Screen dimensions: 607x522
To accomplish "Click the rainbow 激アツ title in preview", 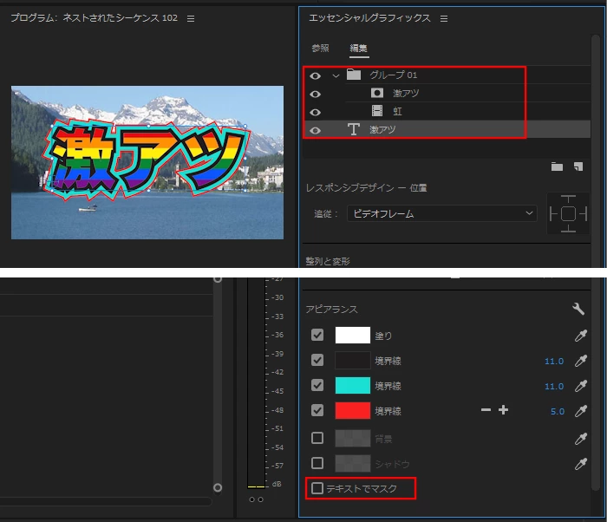I will [147, 159].
